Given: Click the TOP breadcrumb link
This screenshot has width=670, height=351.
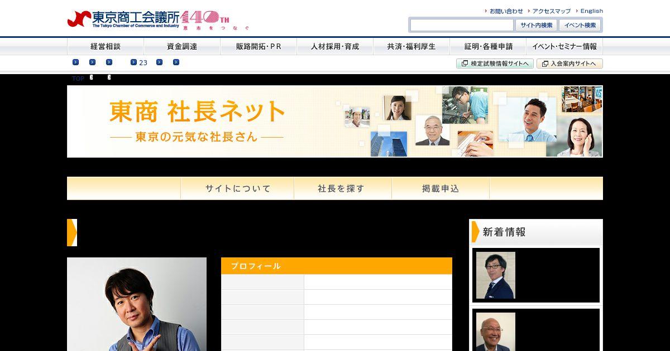Looking at the screenshot, I should click(78, 79).
